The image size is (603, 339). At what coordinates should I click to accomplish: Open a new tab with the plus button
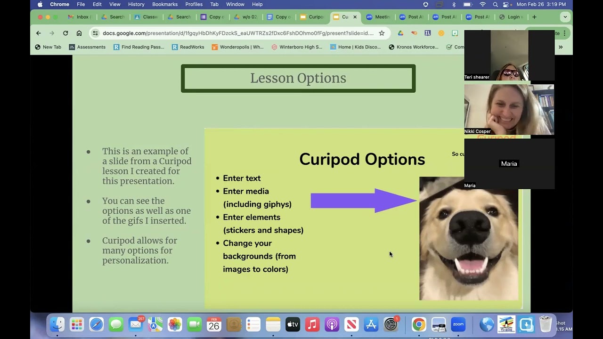point(534,17)
